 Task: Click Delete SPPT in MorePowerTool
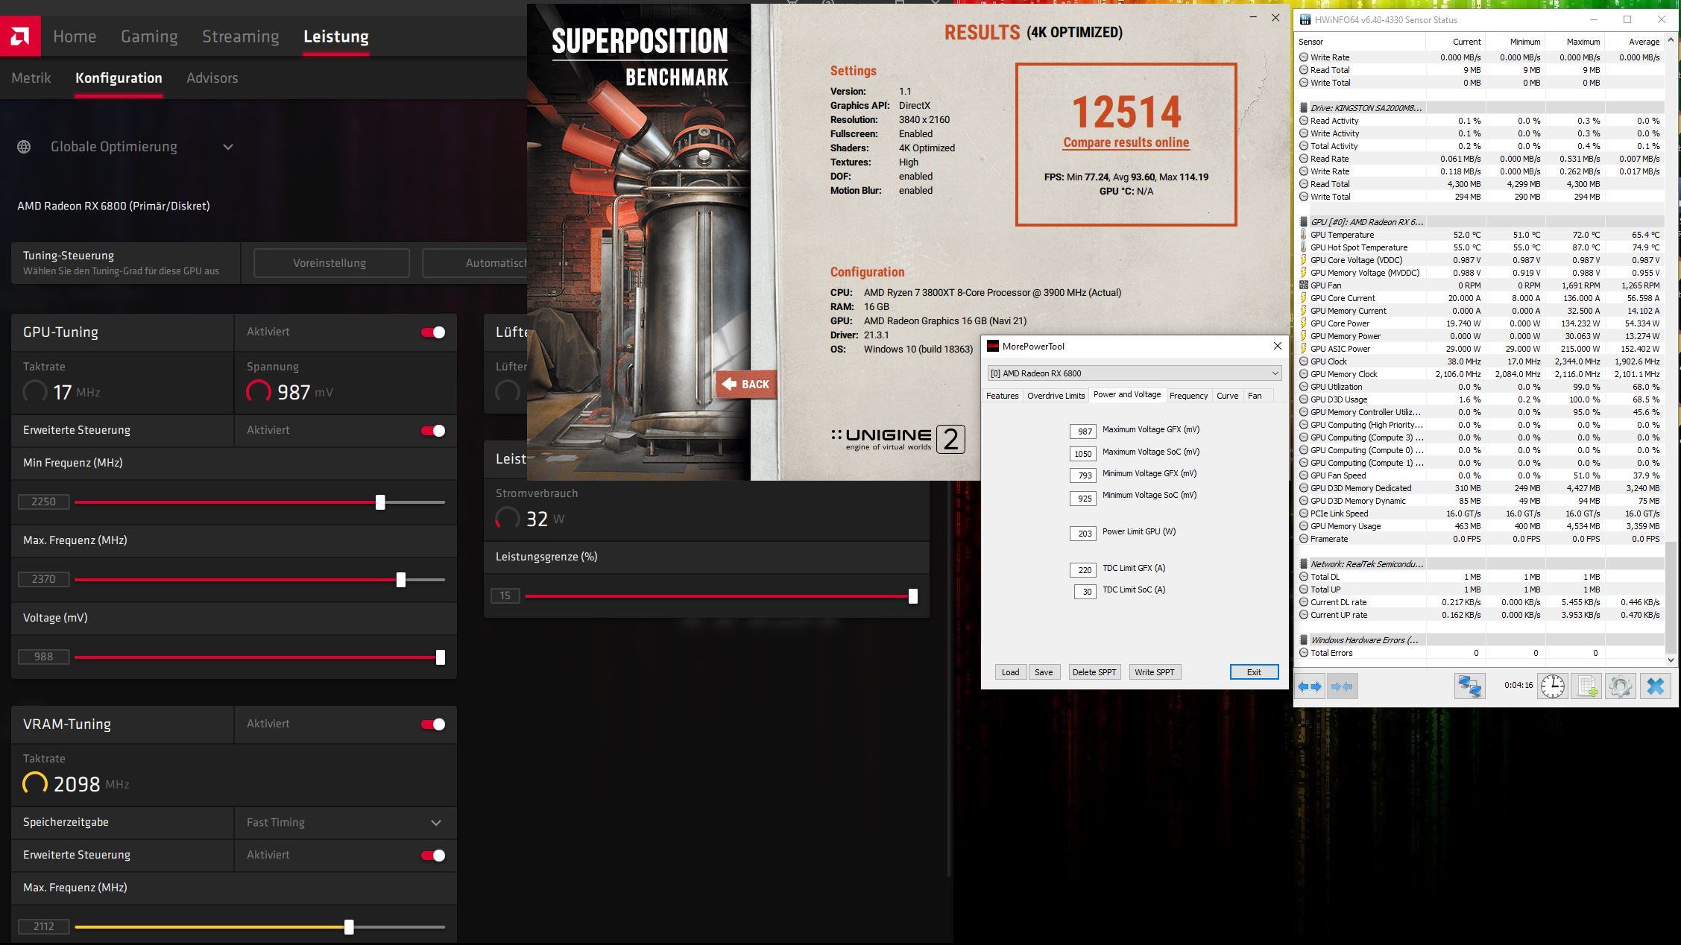pos(1094,672)
